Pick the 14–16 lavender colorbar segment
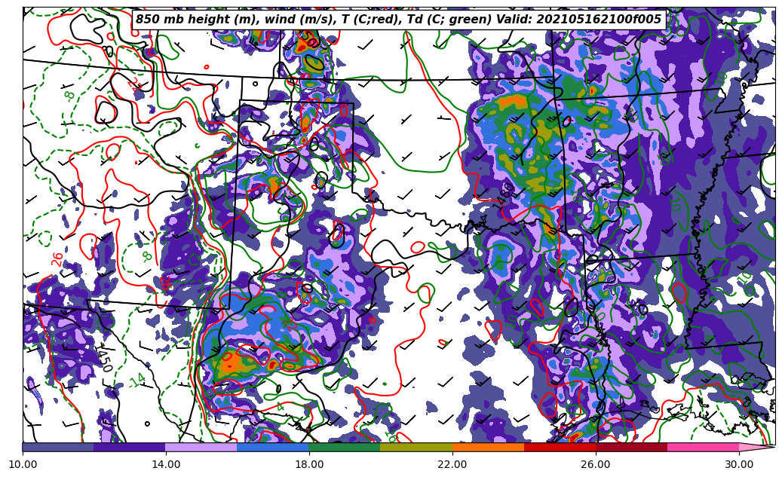The height and width of the screenshot is (477, 782). (x=201, y=447)
